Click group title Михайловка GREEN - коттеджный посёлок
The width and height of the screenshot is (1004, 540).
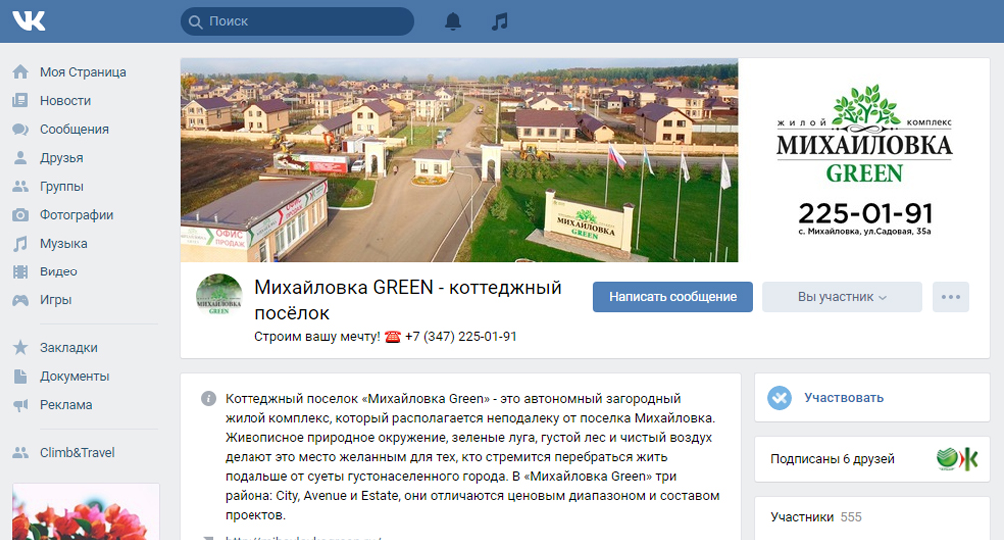(x=408, y=300)
